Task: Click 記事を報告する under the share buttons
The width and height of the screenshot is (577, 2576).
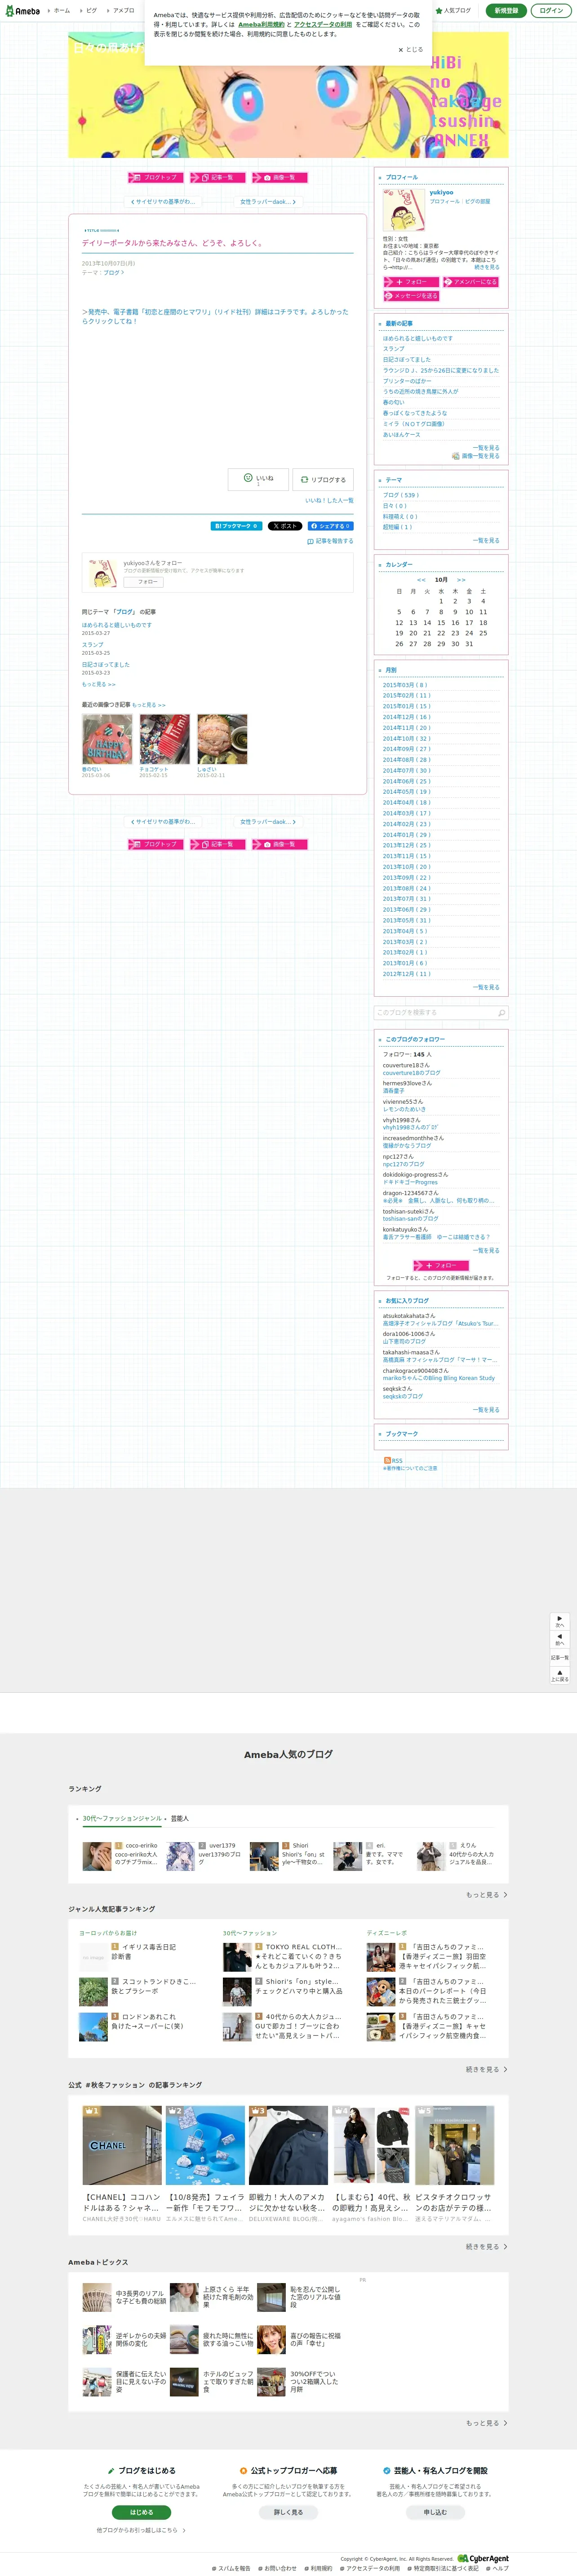Action: 330,541
